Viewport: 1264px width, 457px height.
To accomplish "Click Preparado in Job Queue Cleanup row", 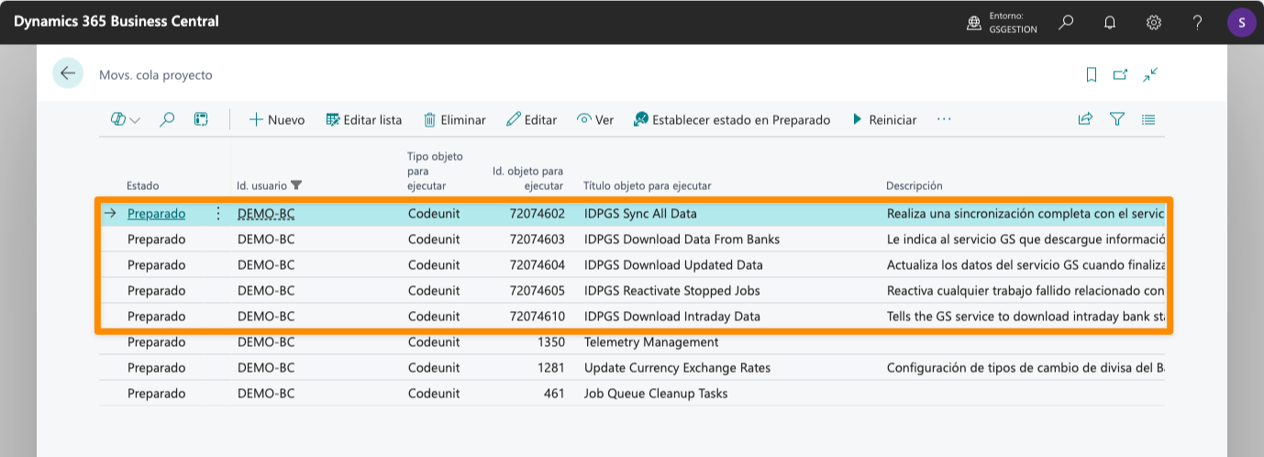I will [156, 394].
